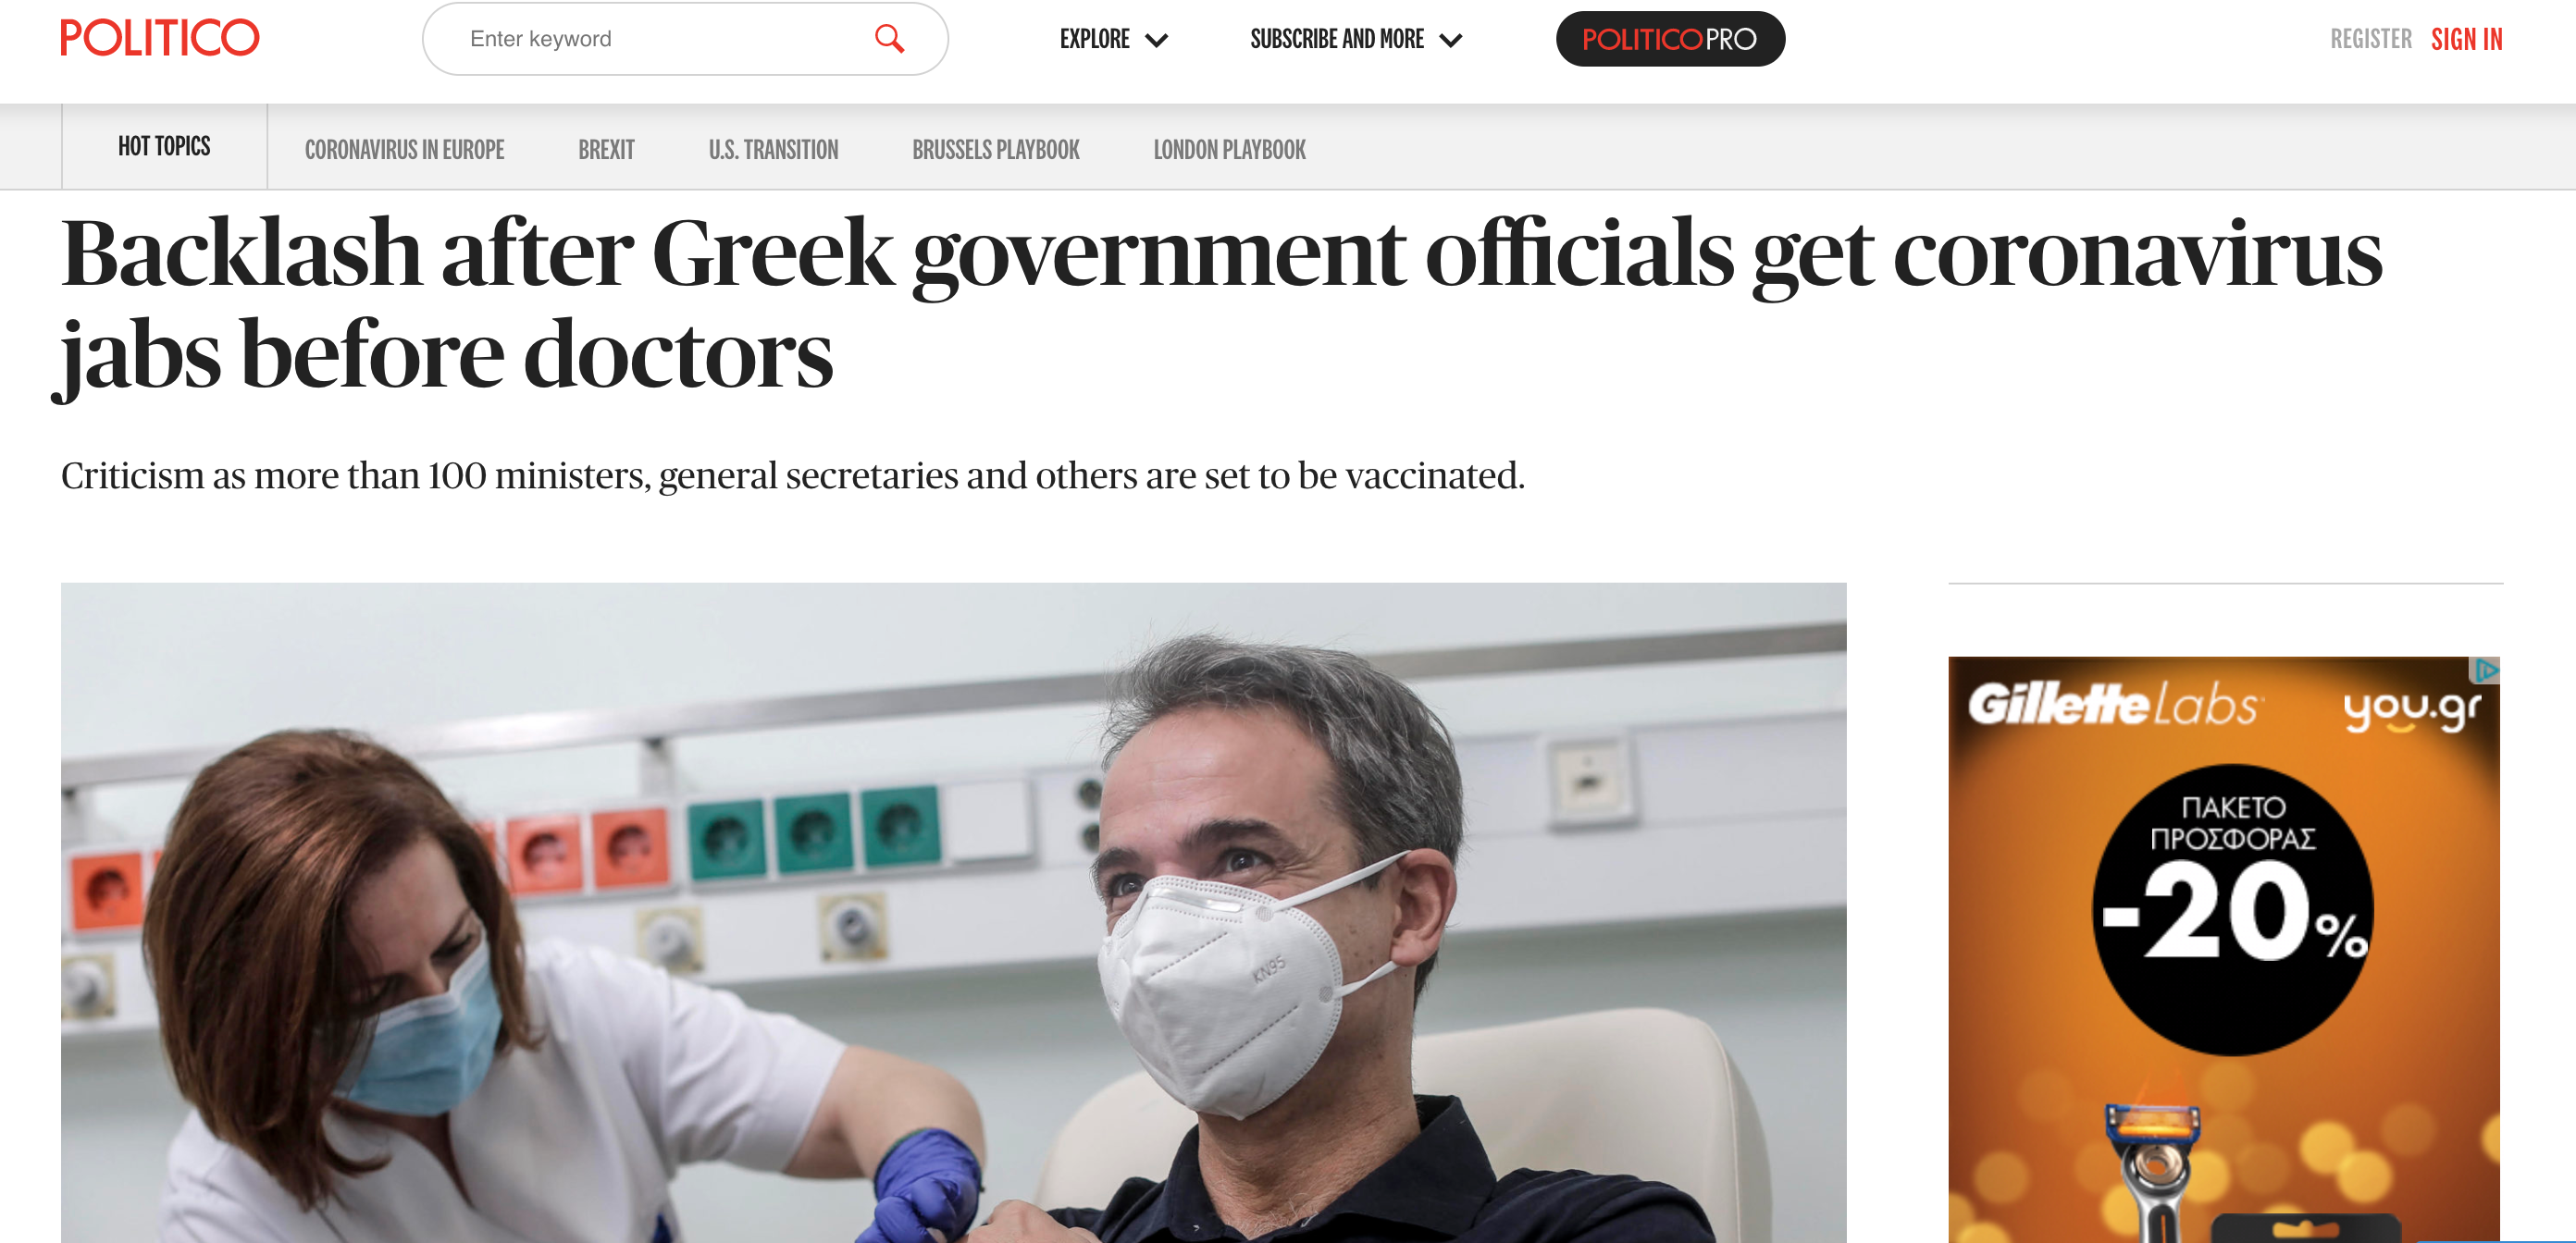The image size is (2576, 1243).
Task: Open the Brexit topic link
Action: 606,150
